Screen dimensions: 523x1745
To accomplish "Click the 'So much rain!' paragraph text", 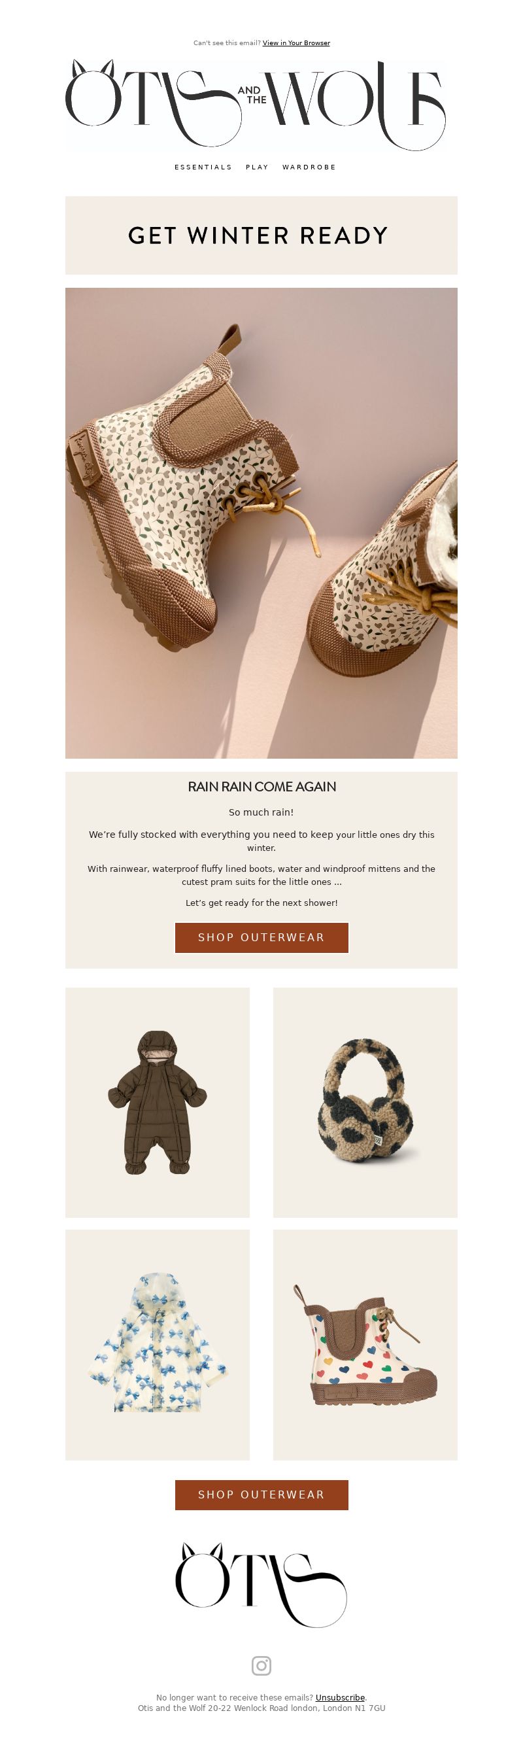I will [x=261, y=812].
